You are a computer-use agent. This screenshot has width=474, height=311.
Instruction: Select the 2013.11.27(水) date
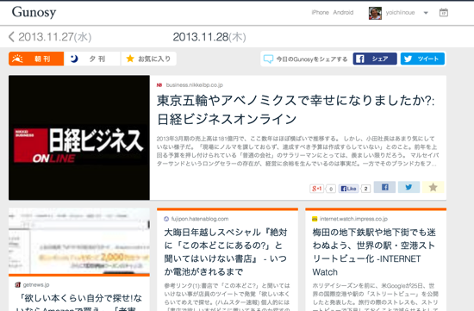point(54,37)
